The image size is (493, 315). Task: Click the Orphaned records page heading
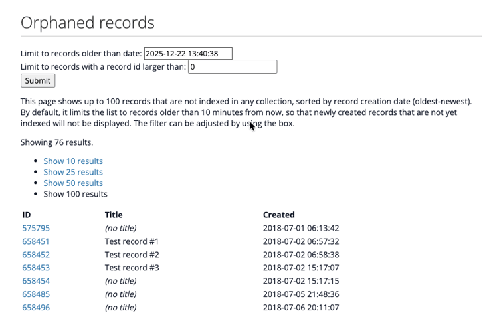pos(88,23)
